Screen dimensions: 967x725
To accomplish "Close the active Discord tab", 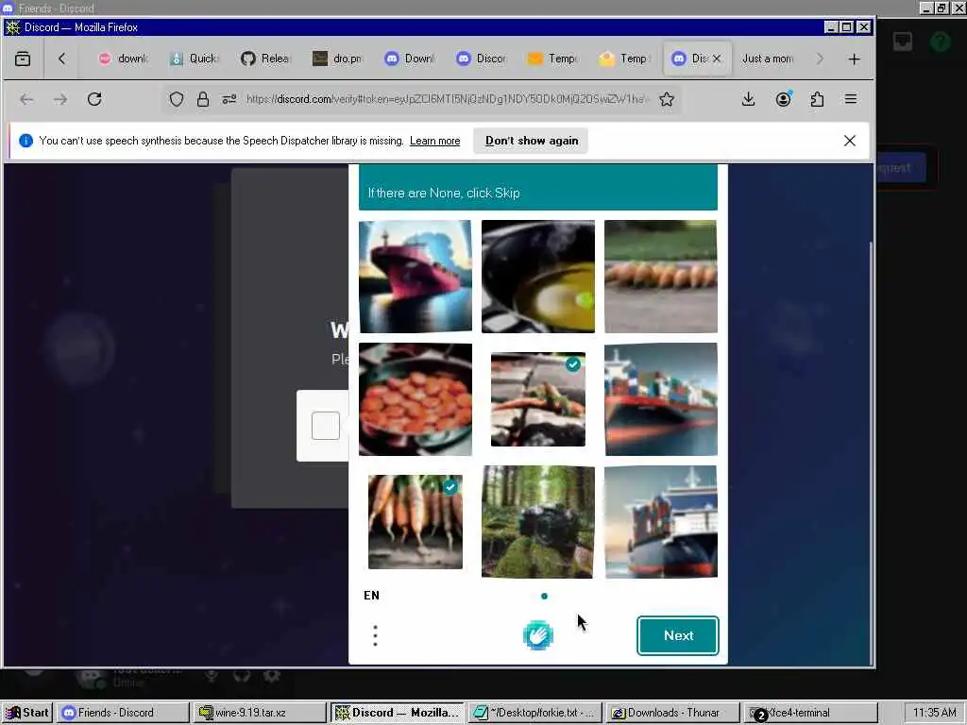I will point(717,59).
